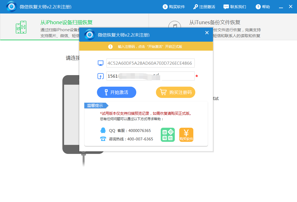Screen dimensions: 297x202
Task: Click the key icon in title bar
Action: click(196, 7)
